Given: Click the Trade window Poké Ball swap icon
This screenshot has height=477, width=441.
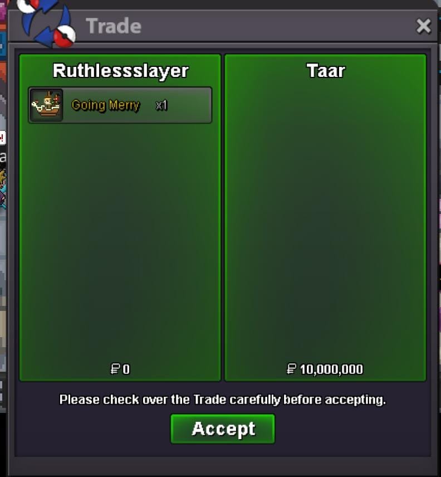Looking at the screenshot, I should coord(47,24).
